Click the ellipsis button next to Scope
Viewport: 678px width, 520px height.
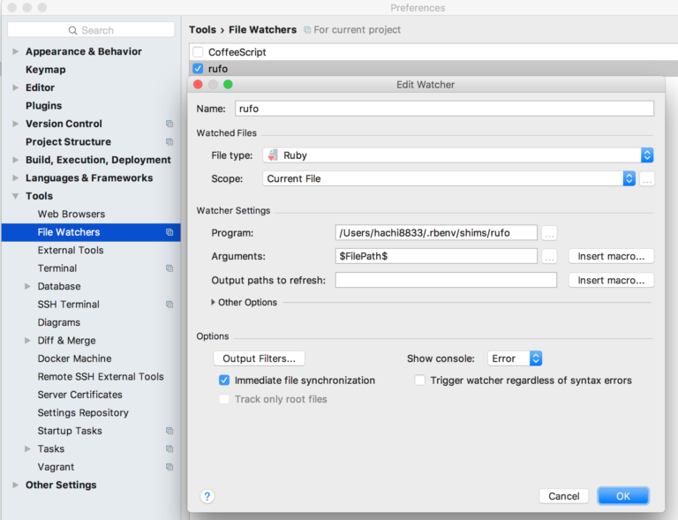(647, 179)
